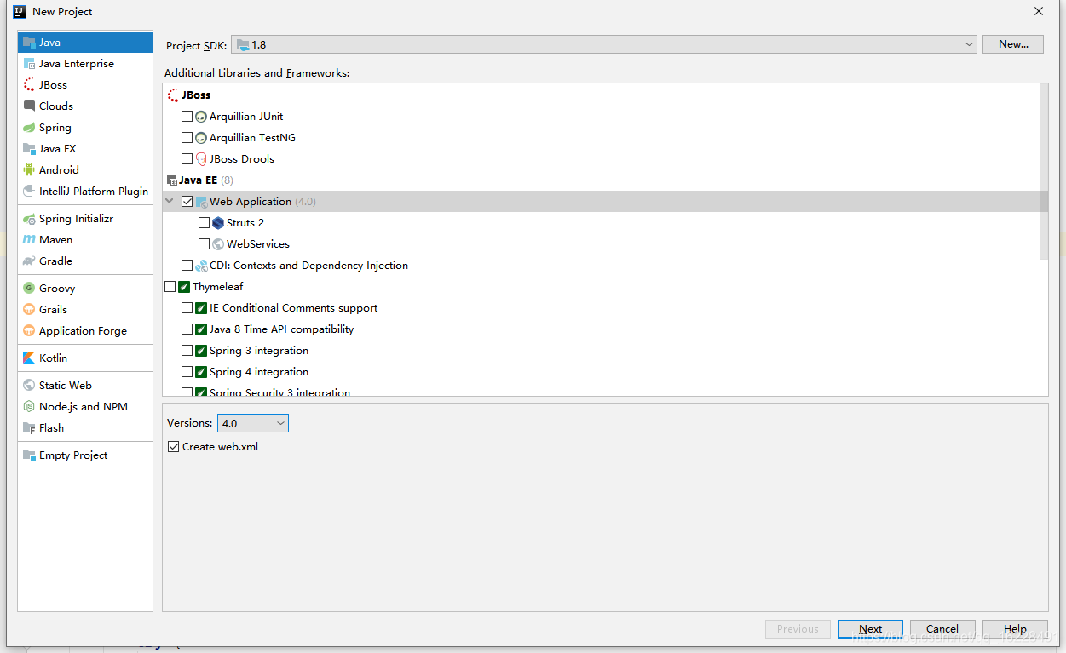This screenshot has width=1066, height=653.
Task: Enable the Arquillian TestNG checkbox
Action: coord(187,137)
